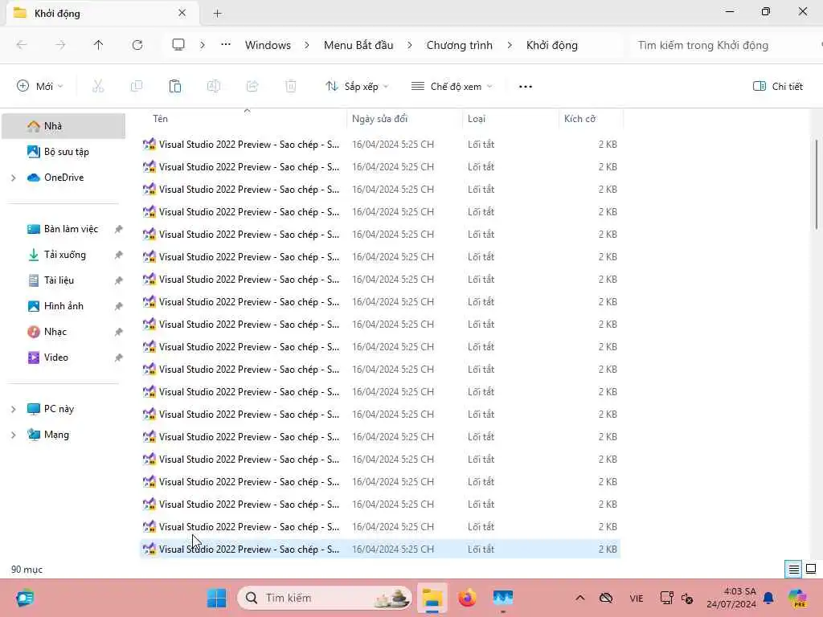823x617 pixels.
Task: Open Copilot preview icon in taskbar
Action: [x=797, y=598]
